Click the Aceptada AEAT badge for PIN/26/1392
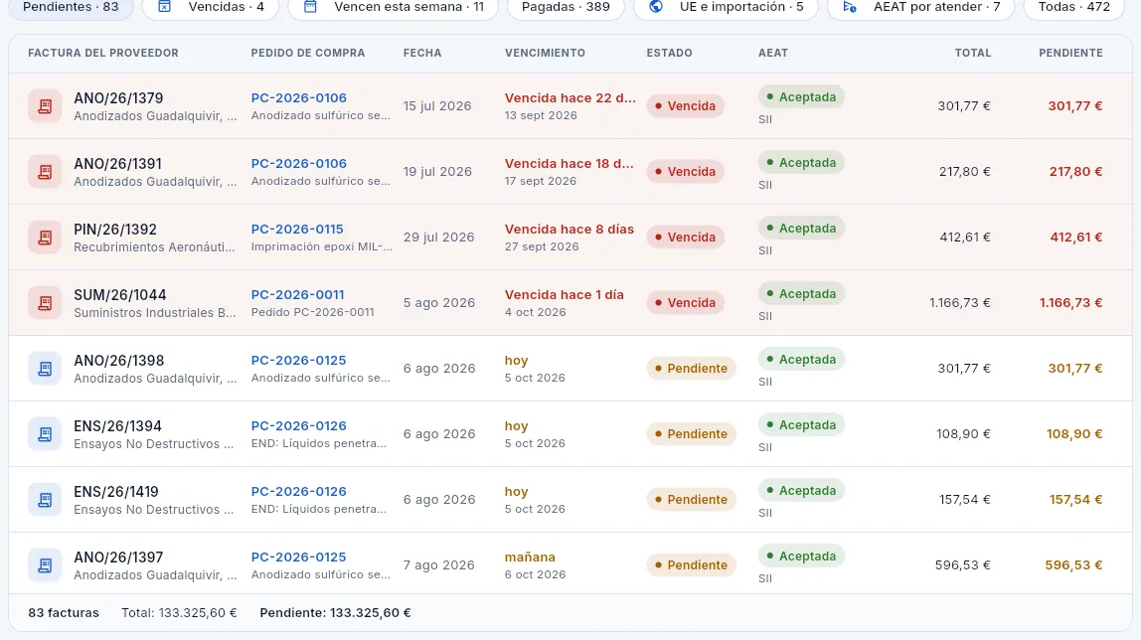The width and height of the screenshot is (1141, 640). tap(801, 229)
